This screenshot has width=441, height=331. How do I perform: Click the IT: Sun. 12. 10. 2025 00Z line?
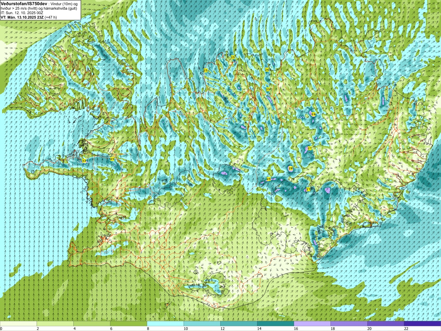[x=22, y=13]
